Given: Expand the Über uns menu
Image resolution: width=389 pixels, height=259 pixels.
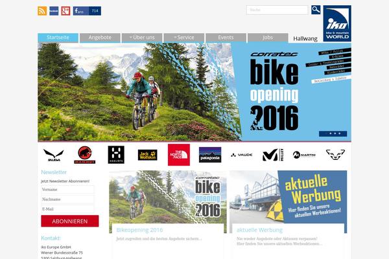Looking at the screenshot, I should pyautogui.click(x=142, y=38).
